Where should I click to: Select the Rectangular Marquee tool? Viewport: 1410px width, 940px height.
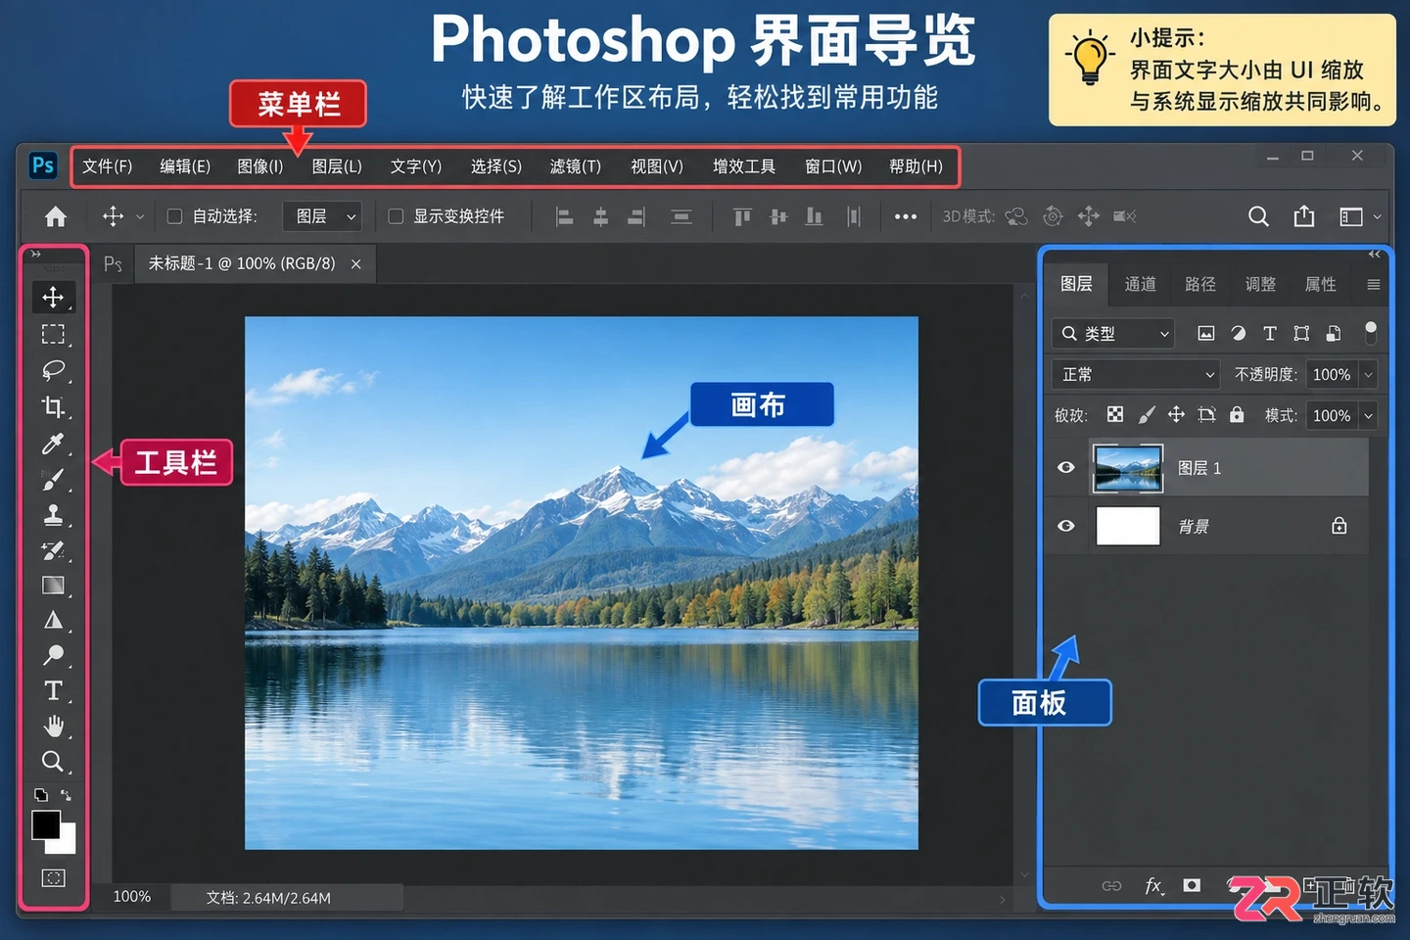[53, 334]
